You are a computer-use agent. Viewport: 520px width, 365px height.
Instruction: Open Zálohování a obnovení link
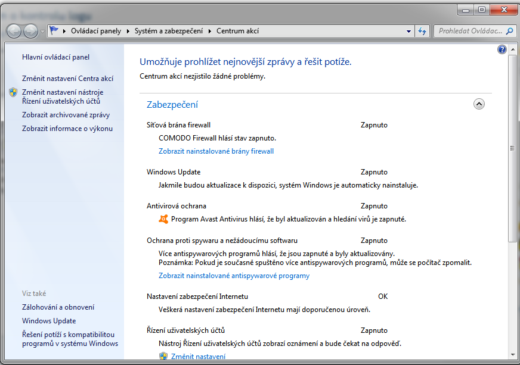coord(58,307)
